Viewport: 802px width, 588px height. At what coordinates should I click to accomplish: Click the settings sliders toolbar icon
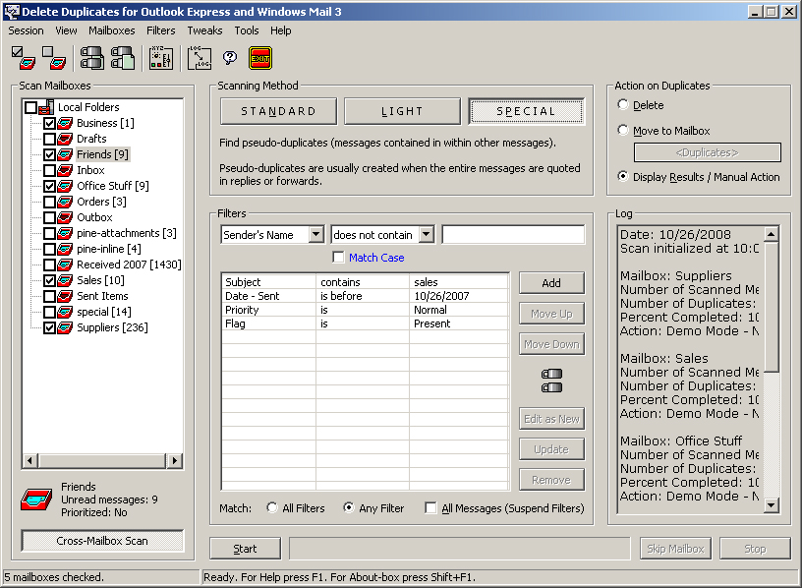tap(161, 59)
